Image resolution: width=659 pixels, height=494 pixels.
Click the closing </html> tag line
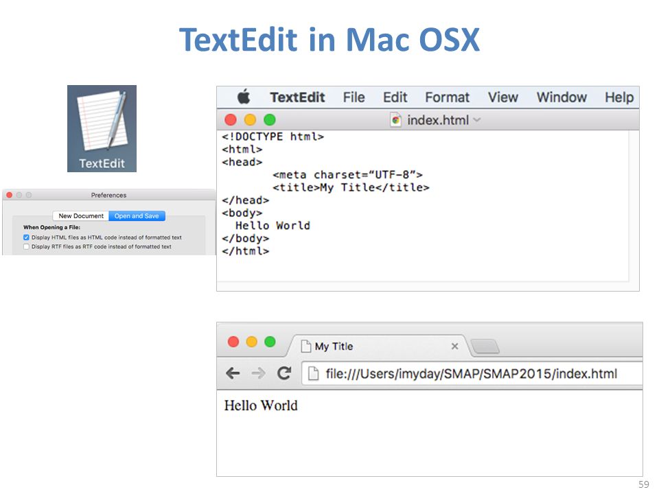pos(246,251)
